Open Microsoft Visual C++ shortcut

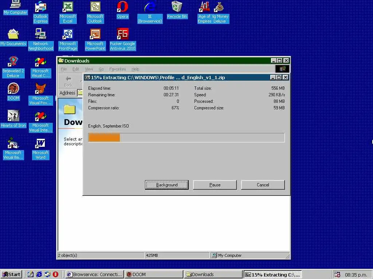click(x=40, y=67)
